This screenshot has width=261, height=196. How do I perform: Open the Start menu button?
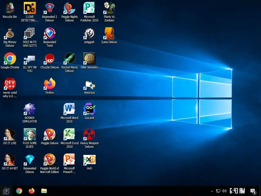tap(6, 191)
